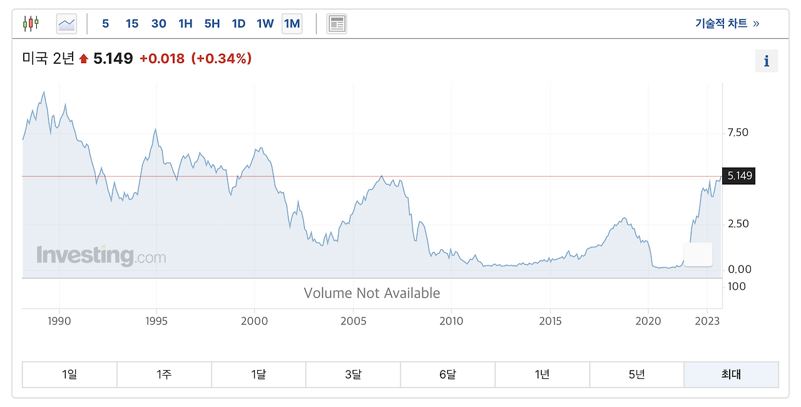This screenshot has height=407, width=801.
Task: Open the info icon panel
Action: [767, 61]
